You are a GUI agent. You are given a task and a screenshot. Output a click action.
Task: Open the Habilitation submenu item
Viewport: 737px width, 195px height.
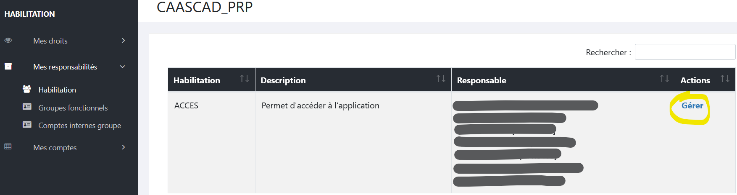point(57,90)
